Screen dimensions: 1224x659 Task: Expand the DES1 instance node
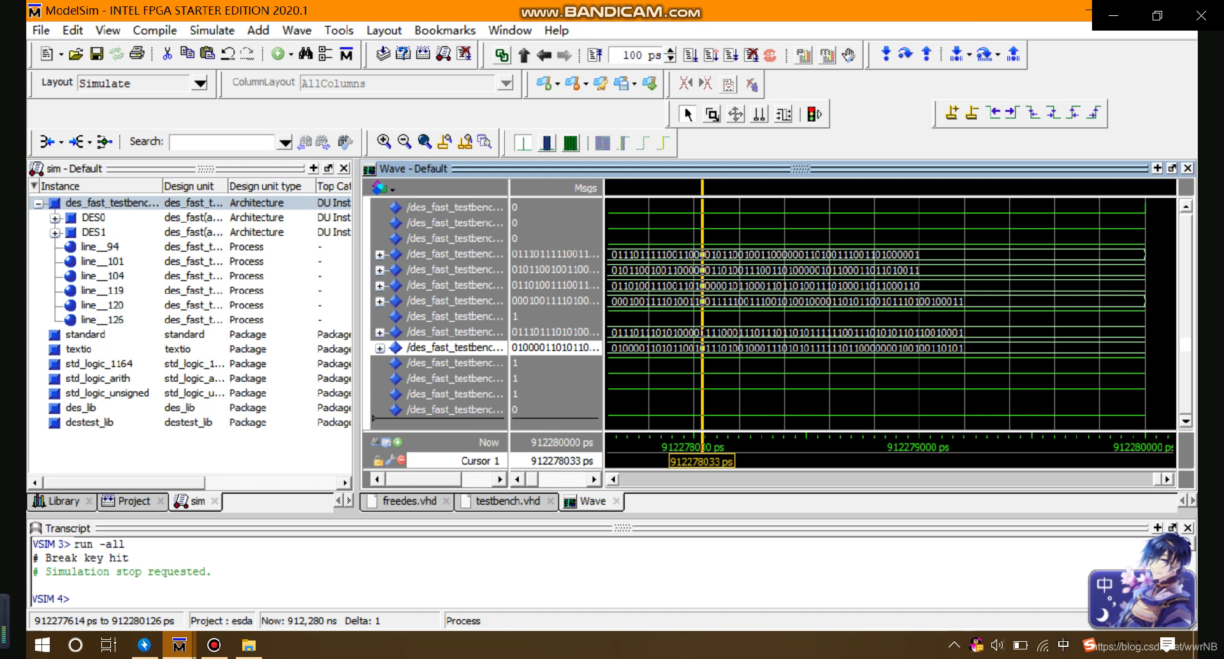[x=55, y=233]
